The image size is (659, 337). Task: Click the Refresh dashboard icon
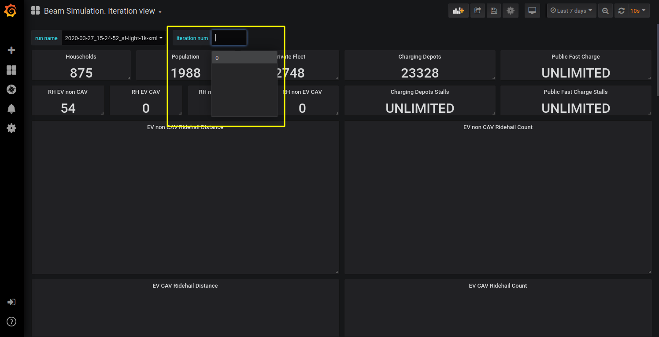(621, 11)
